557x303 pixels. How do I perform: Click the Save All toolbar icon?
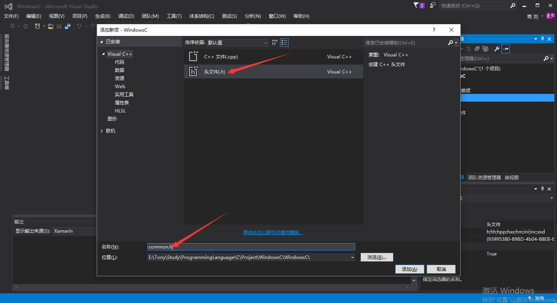[x=68, y=26]
